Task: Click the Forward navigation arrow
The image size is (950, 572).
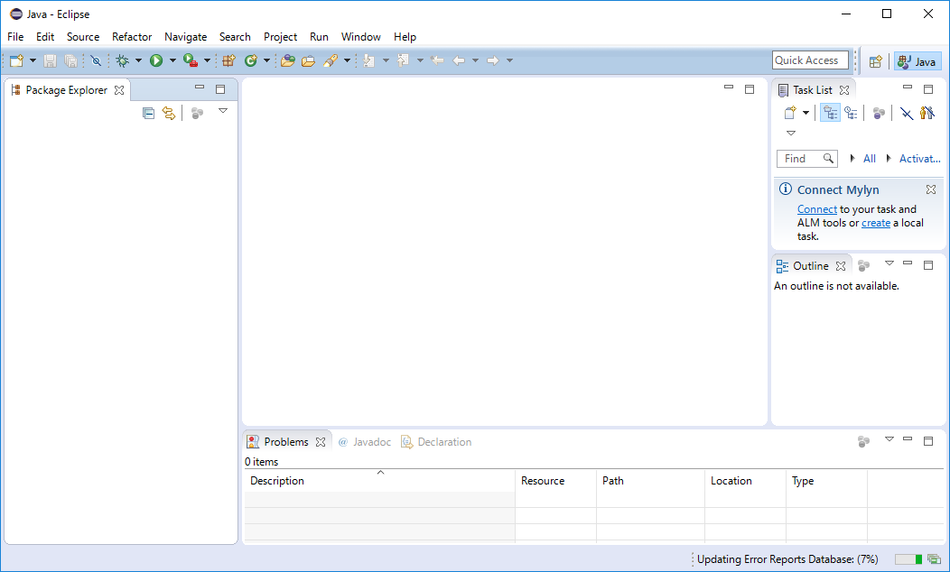Action: pyautogui.click(x=493, y=60)
